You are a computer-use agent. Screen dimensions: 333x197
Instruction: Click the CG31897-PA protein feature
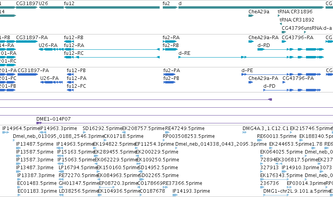point(28,74)
